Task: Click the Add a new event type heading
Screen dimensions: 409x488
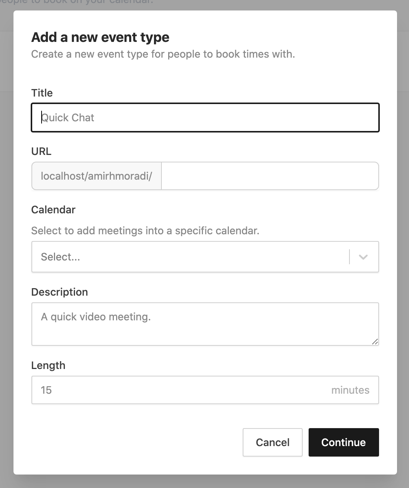Action: click(x=100, y=37)
